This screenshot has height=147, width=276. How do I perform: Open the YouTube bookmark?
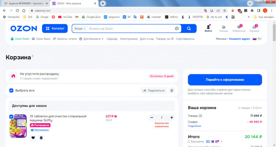(x=65, y=17)
